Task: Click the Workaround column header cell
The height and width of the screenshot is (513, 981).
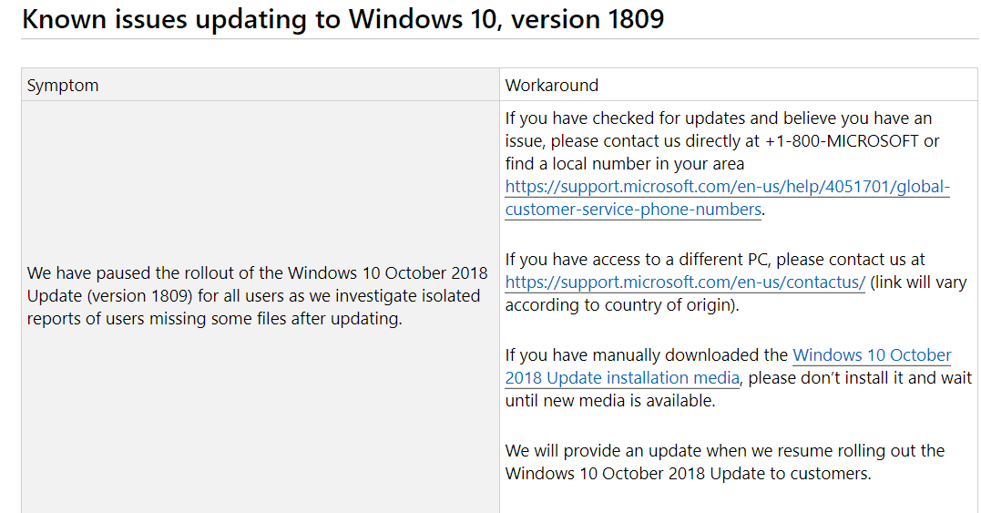Action: click(x=552, y=86)
